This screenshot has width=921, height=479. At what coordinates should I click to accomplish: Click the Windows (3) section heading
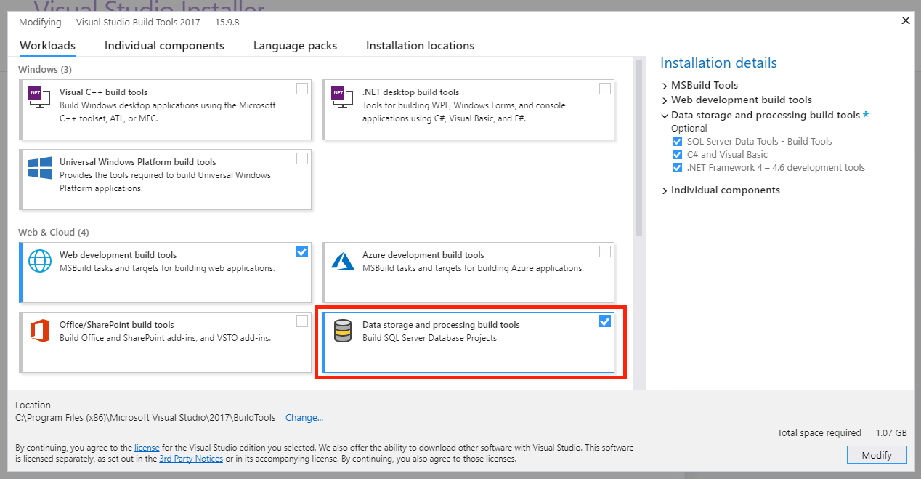[x=45, y=70]
